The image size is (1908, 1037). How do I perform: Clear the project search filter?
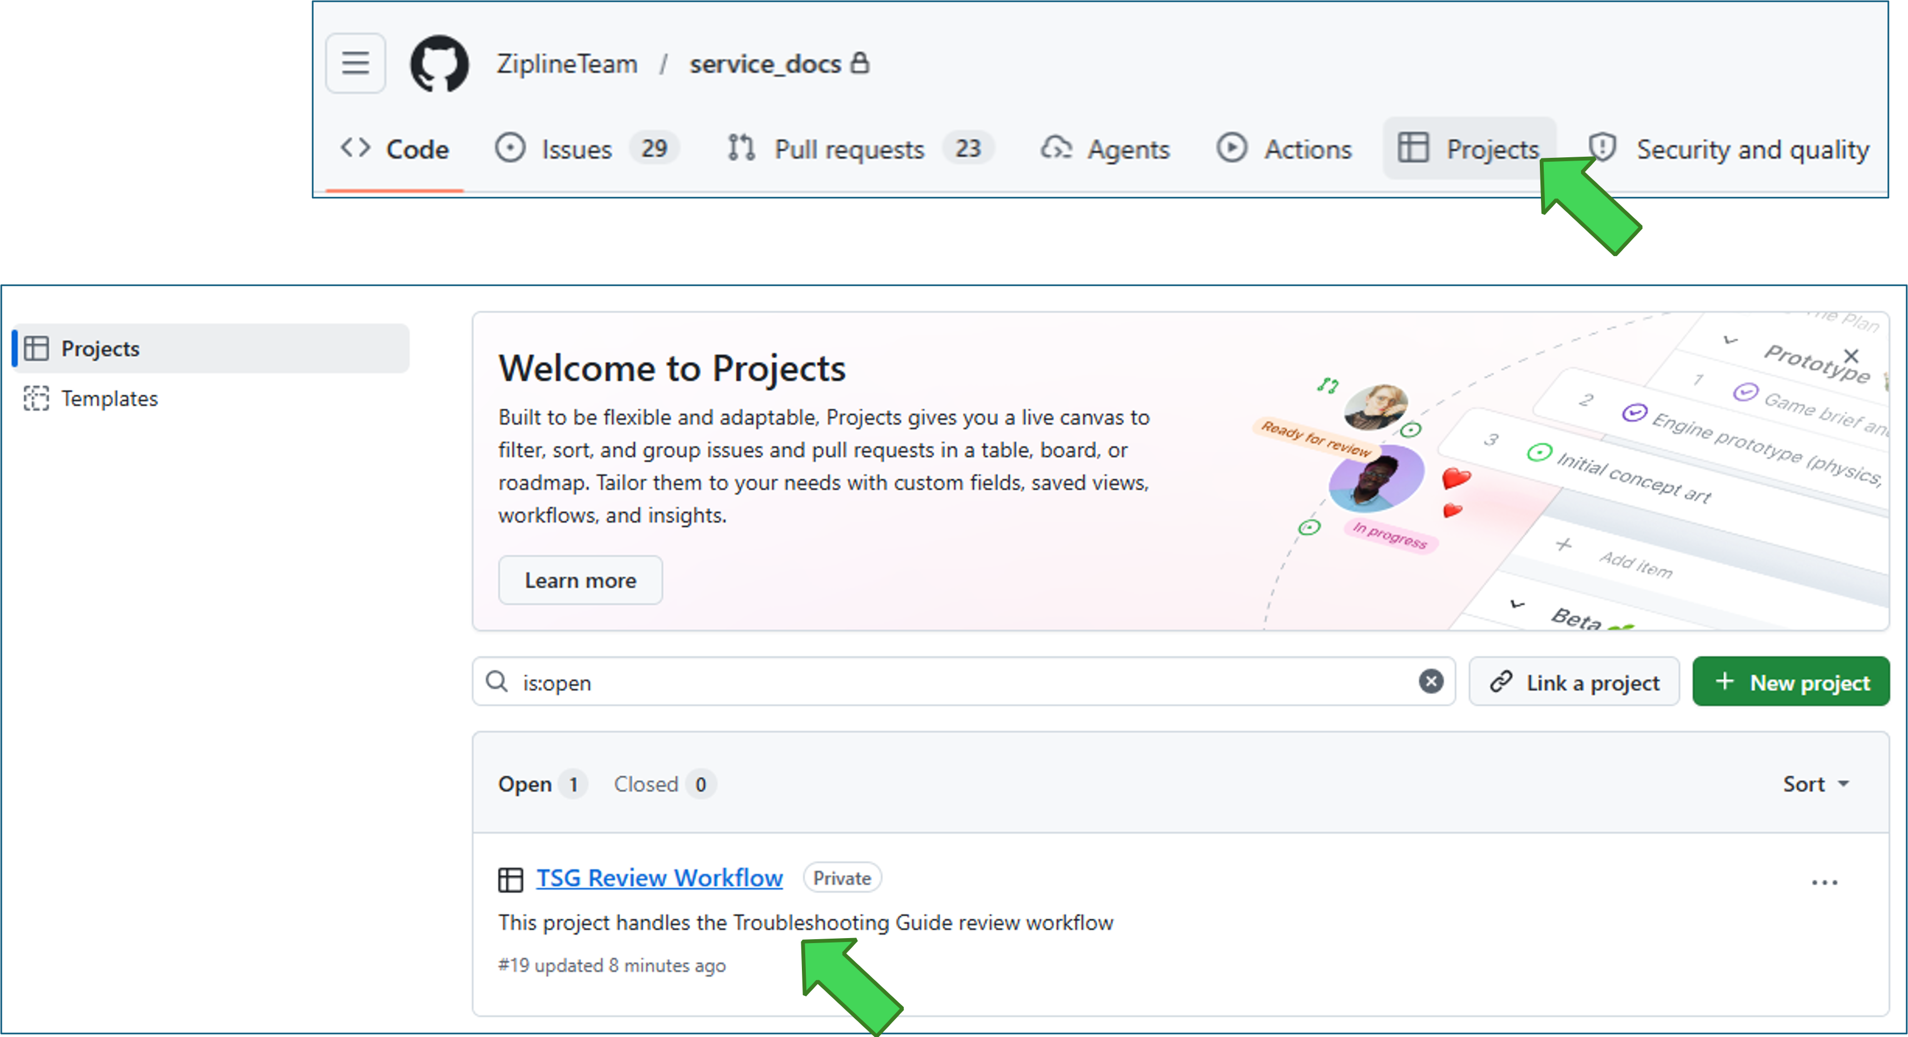pos(1431,681)
